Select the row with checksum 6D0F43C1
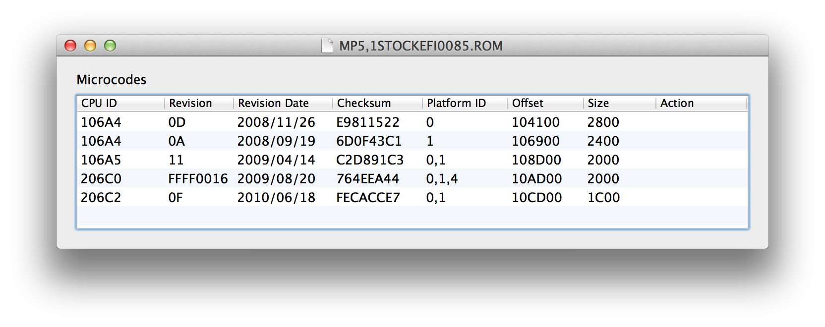This screenshot has width=825, height=327. tap(412, 141)
